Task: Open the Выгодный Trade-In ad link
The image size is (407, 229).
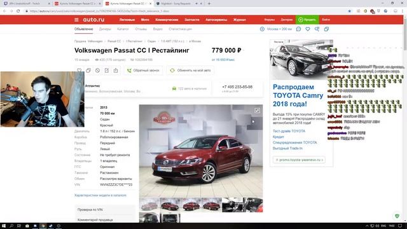Action: (287, 148)
